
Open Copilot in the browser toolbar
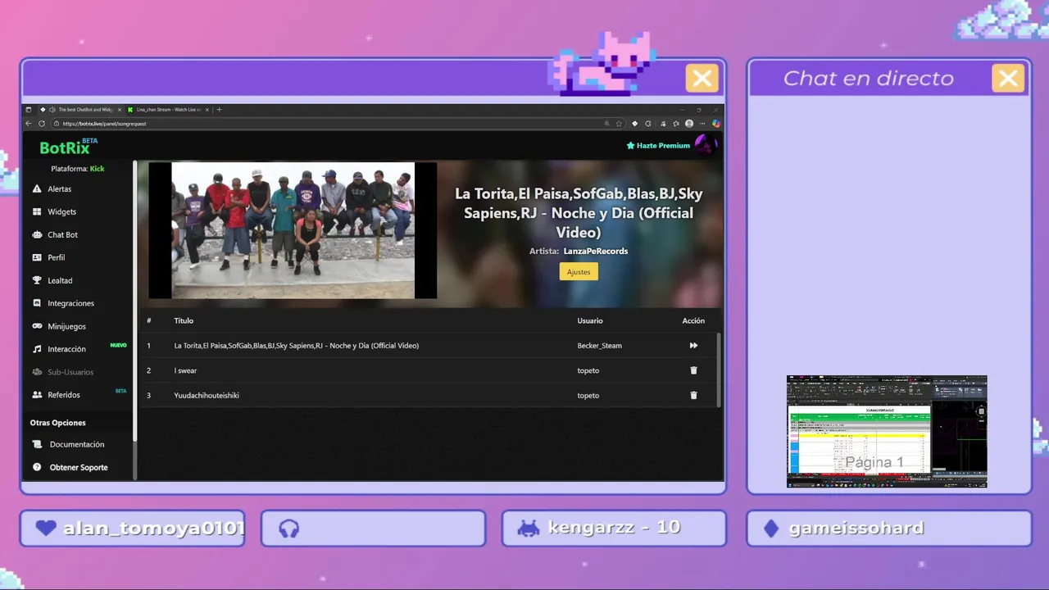coord(715,124)
